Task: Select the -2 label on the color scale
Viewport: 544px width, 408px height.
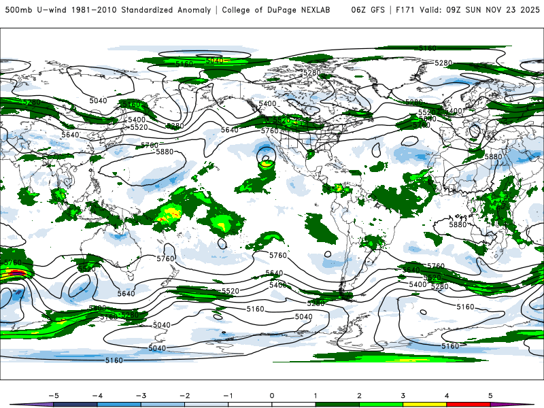Action: click(184, 396)
